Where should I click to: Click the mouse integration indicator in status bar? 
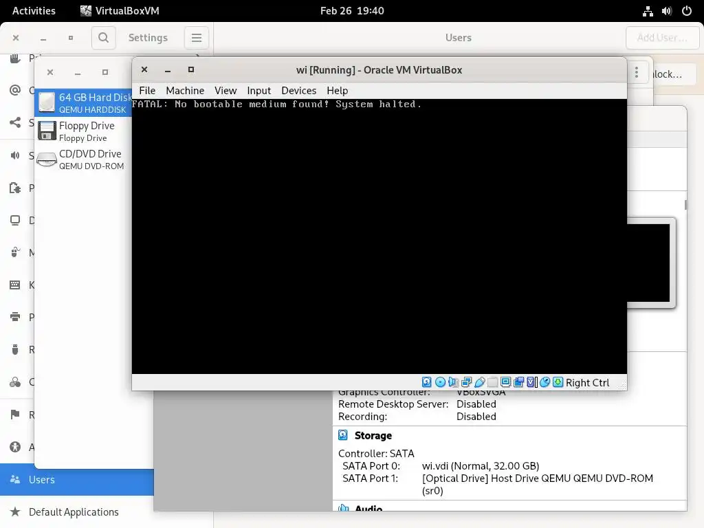click(544, 382)
